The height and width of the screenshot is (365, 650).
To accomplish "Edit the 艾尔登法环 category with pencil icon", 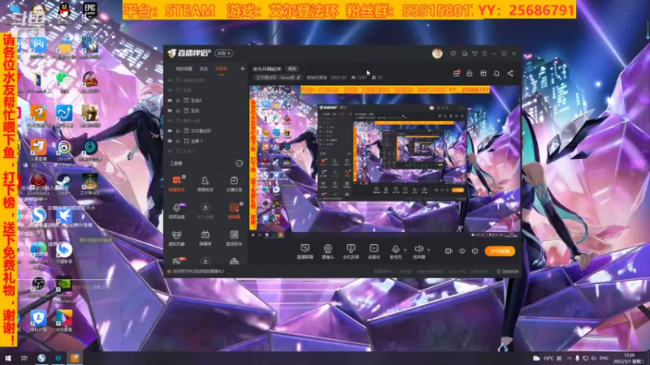I will [298, 77].
